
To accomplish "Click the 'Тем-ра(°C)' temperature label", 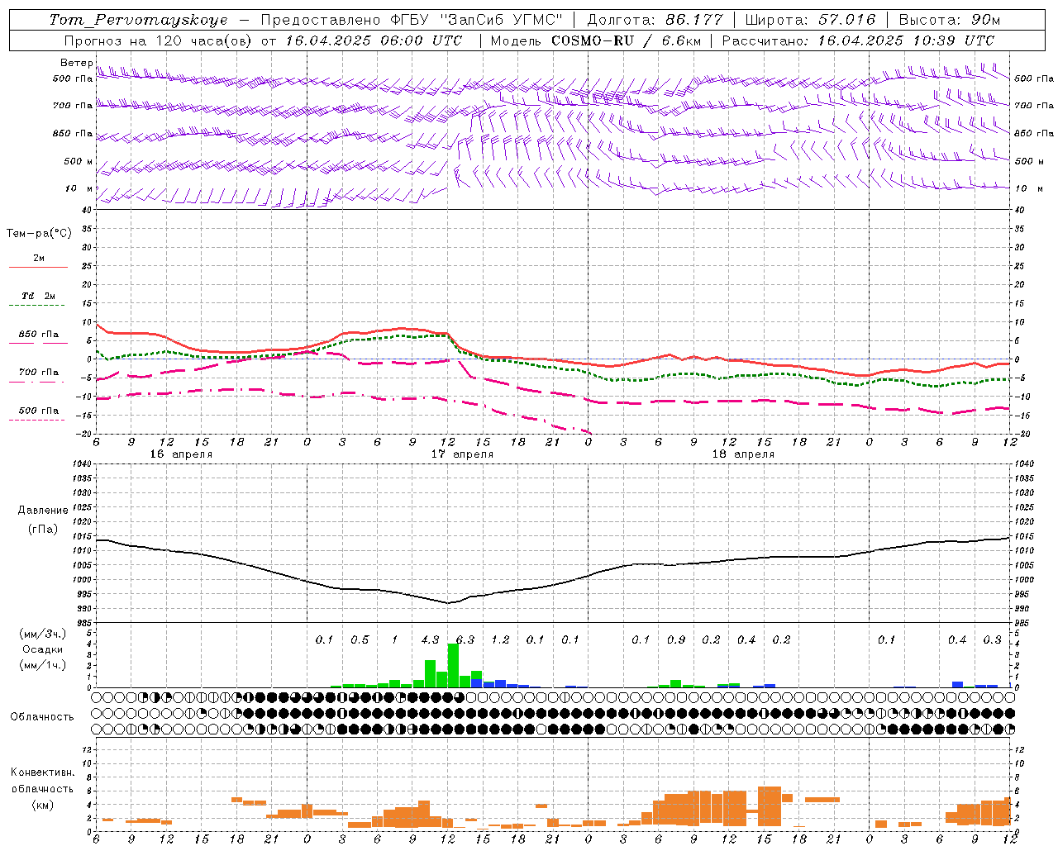I will click(x=39, y=234).
